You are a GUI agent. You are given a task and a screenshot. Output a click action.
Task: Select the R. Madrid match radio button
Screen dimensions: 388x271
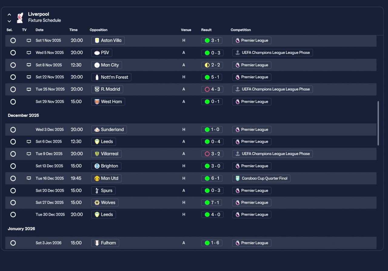click(x=13, y=89)
